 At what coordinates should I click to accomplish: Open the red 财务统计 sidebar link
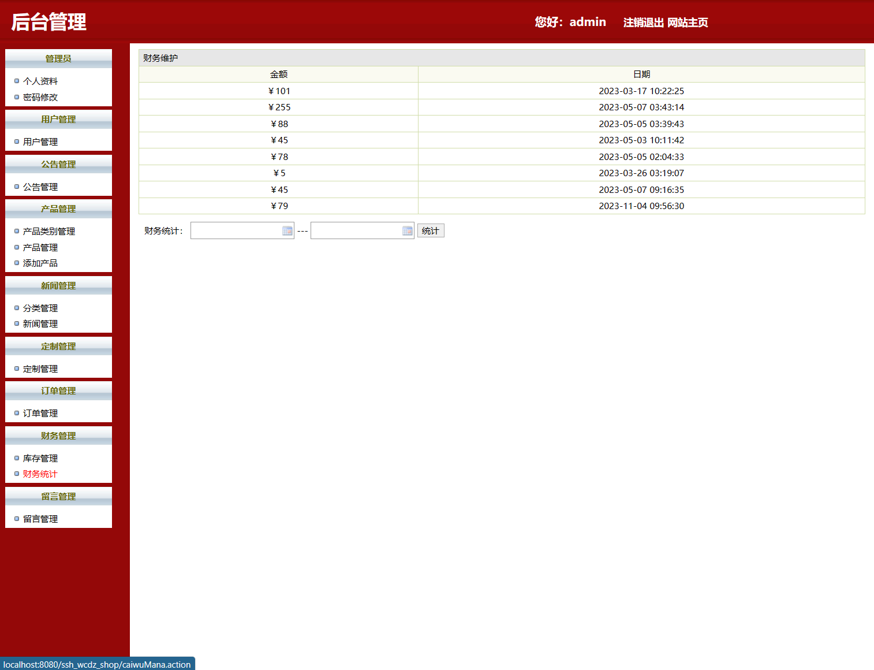coord(40,474)
